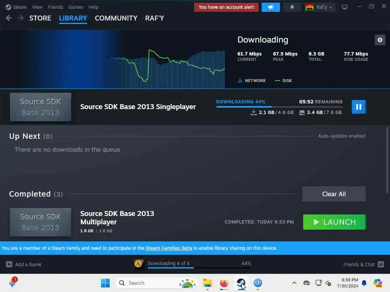Pause the Source SDK Singleplayer download

point(359,107)
